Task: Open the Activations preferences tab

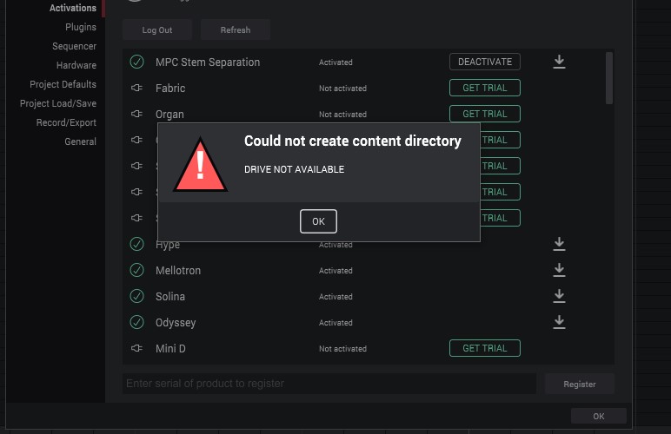Action: tap(73, 8)
